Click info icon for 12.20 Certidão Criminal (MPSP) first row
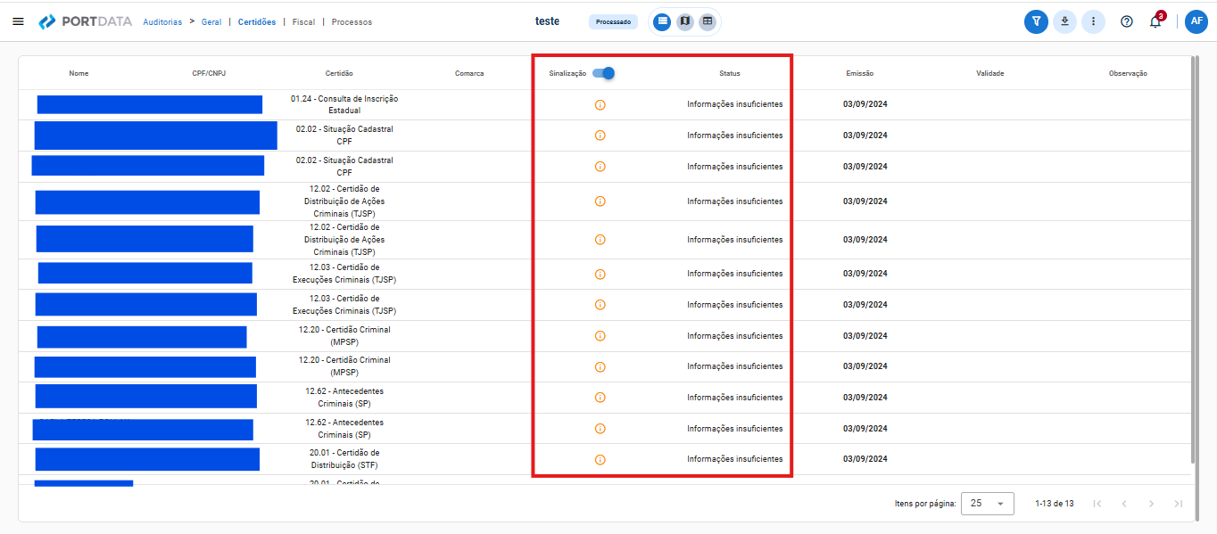 click(600, 336)
